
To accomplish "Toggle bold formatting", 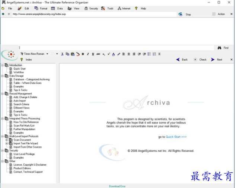I will 83,54.
